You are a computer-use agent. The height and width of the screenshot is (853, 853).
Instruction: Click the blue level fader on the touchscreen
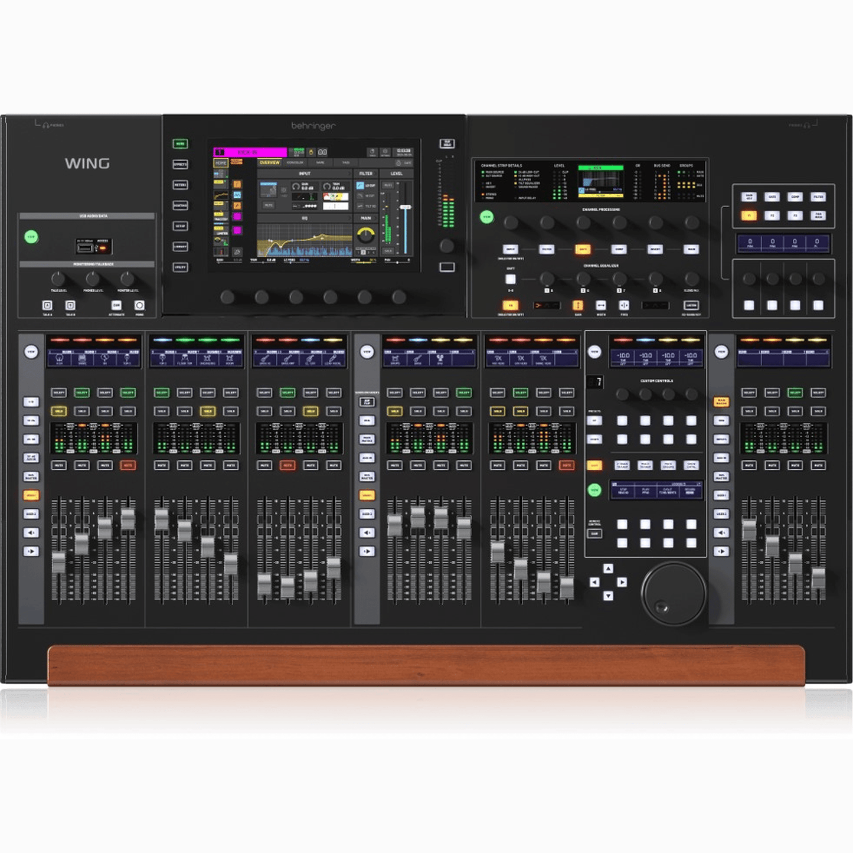(406, 208)
